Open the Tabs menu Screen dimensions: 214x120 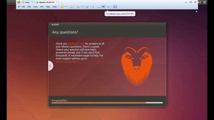pyautogui.click(x=48, y=7)
